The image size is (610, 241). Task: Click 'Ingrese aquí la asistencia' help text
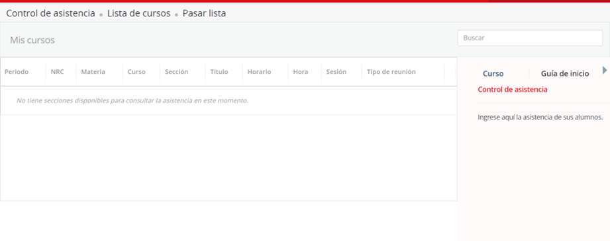tap(540, 118)
